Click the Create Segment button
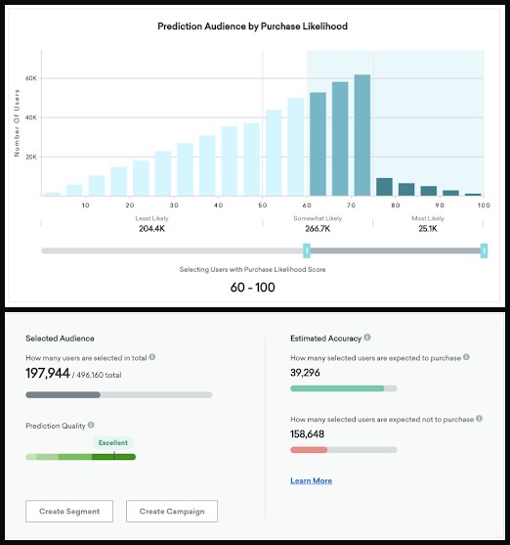The width and height of the screenshot is (510, 545). coord(69,512)
